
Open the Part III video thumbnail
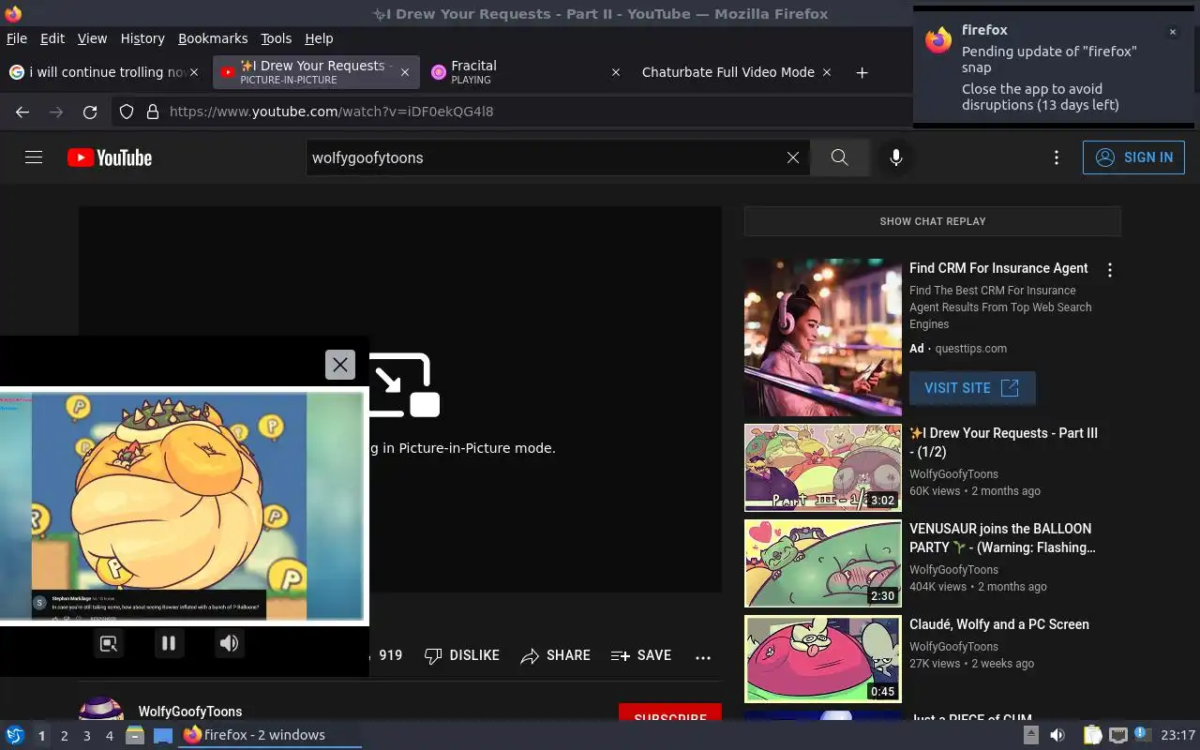tap(823, 468)
